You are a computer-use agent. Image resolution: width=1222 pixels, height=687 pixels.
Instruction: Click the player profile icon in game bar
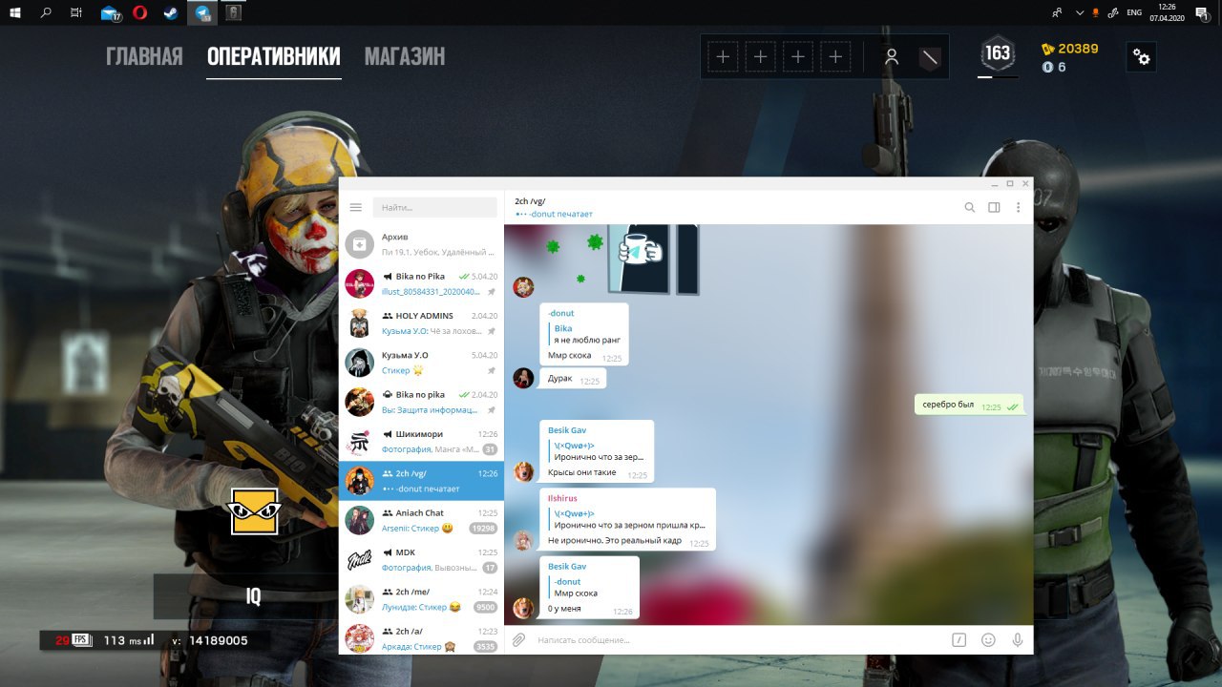click(892, 57)
